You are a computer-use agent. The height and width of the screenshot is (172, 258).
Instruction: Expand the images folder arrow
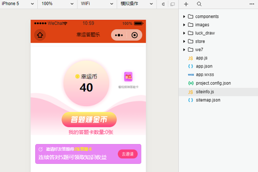point(184,25)
